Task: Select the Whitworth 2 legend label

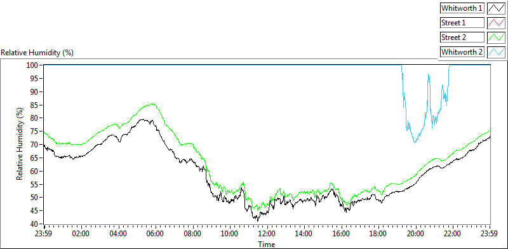Action: tap(462, 52)
